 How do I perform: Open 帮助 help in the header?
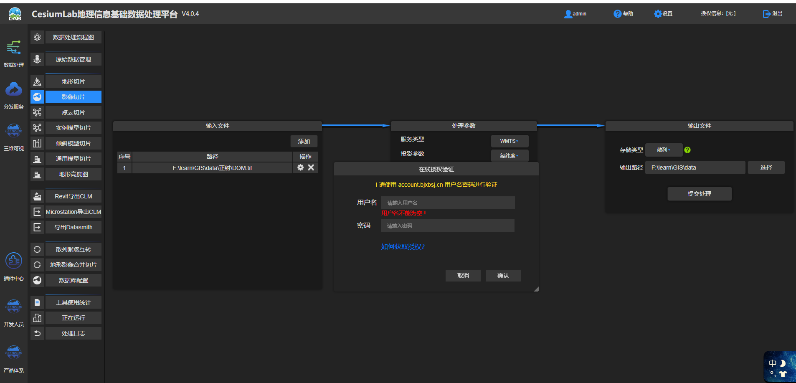pos(624,14)
